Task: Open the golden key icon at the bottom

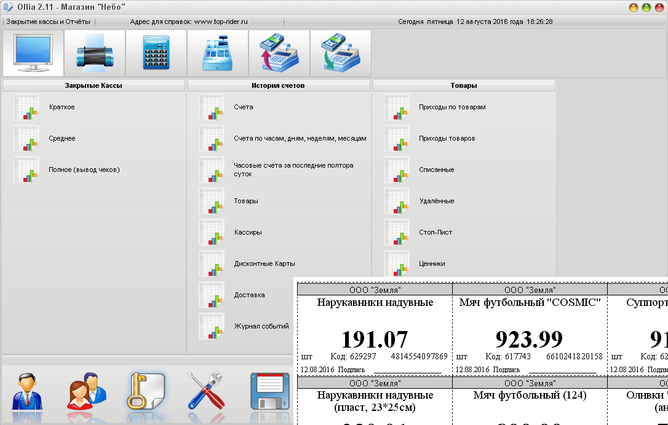Action: point(146,391)
